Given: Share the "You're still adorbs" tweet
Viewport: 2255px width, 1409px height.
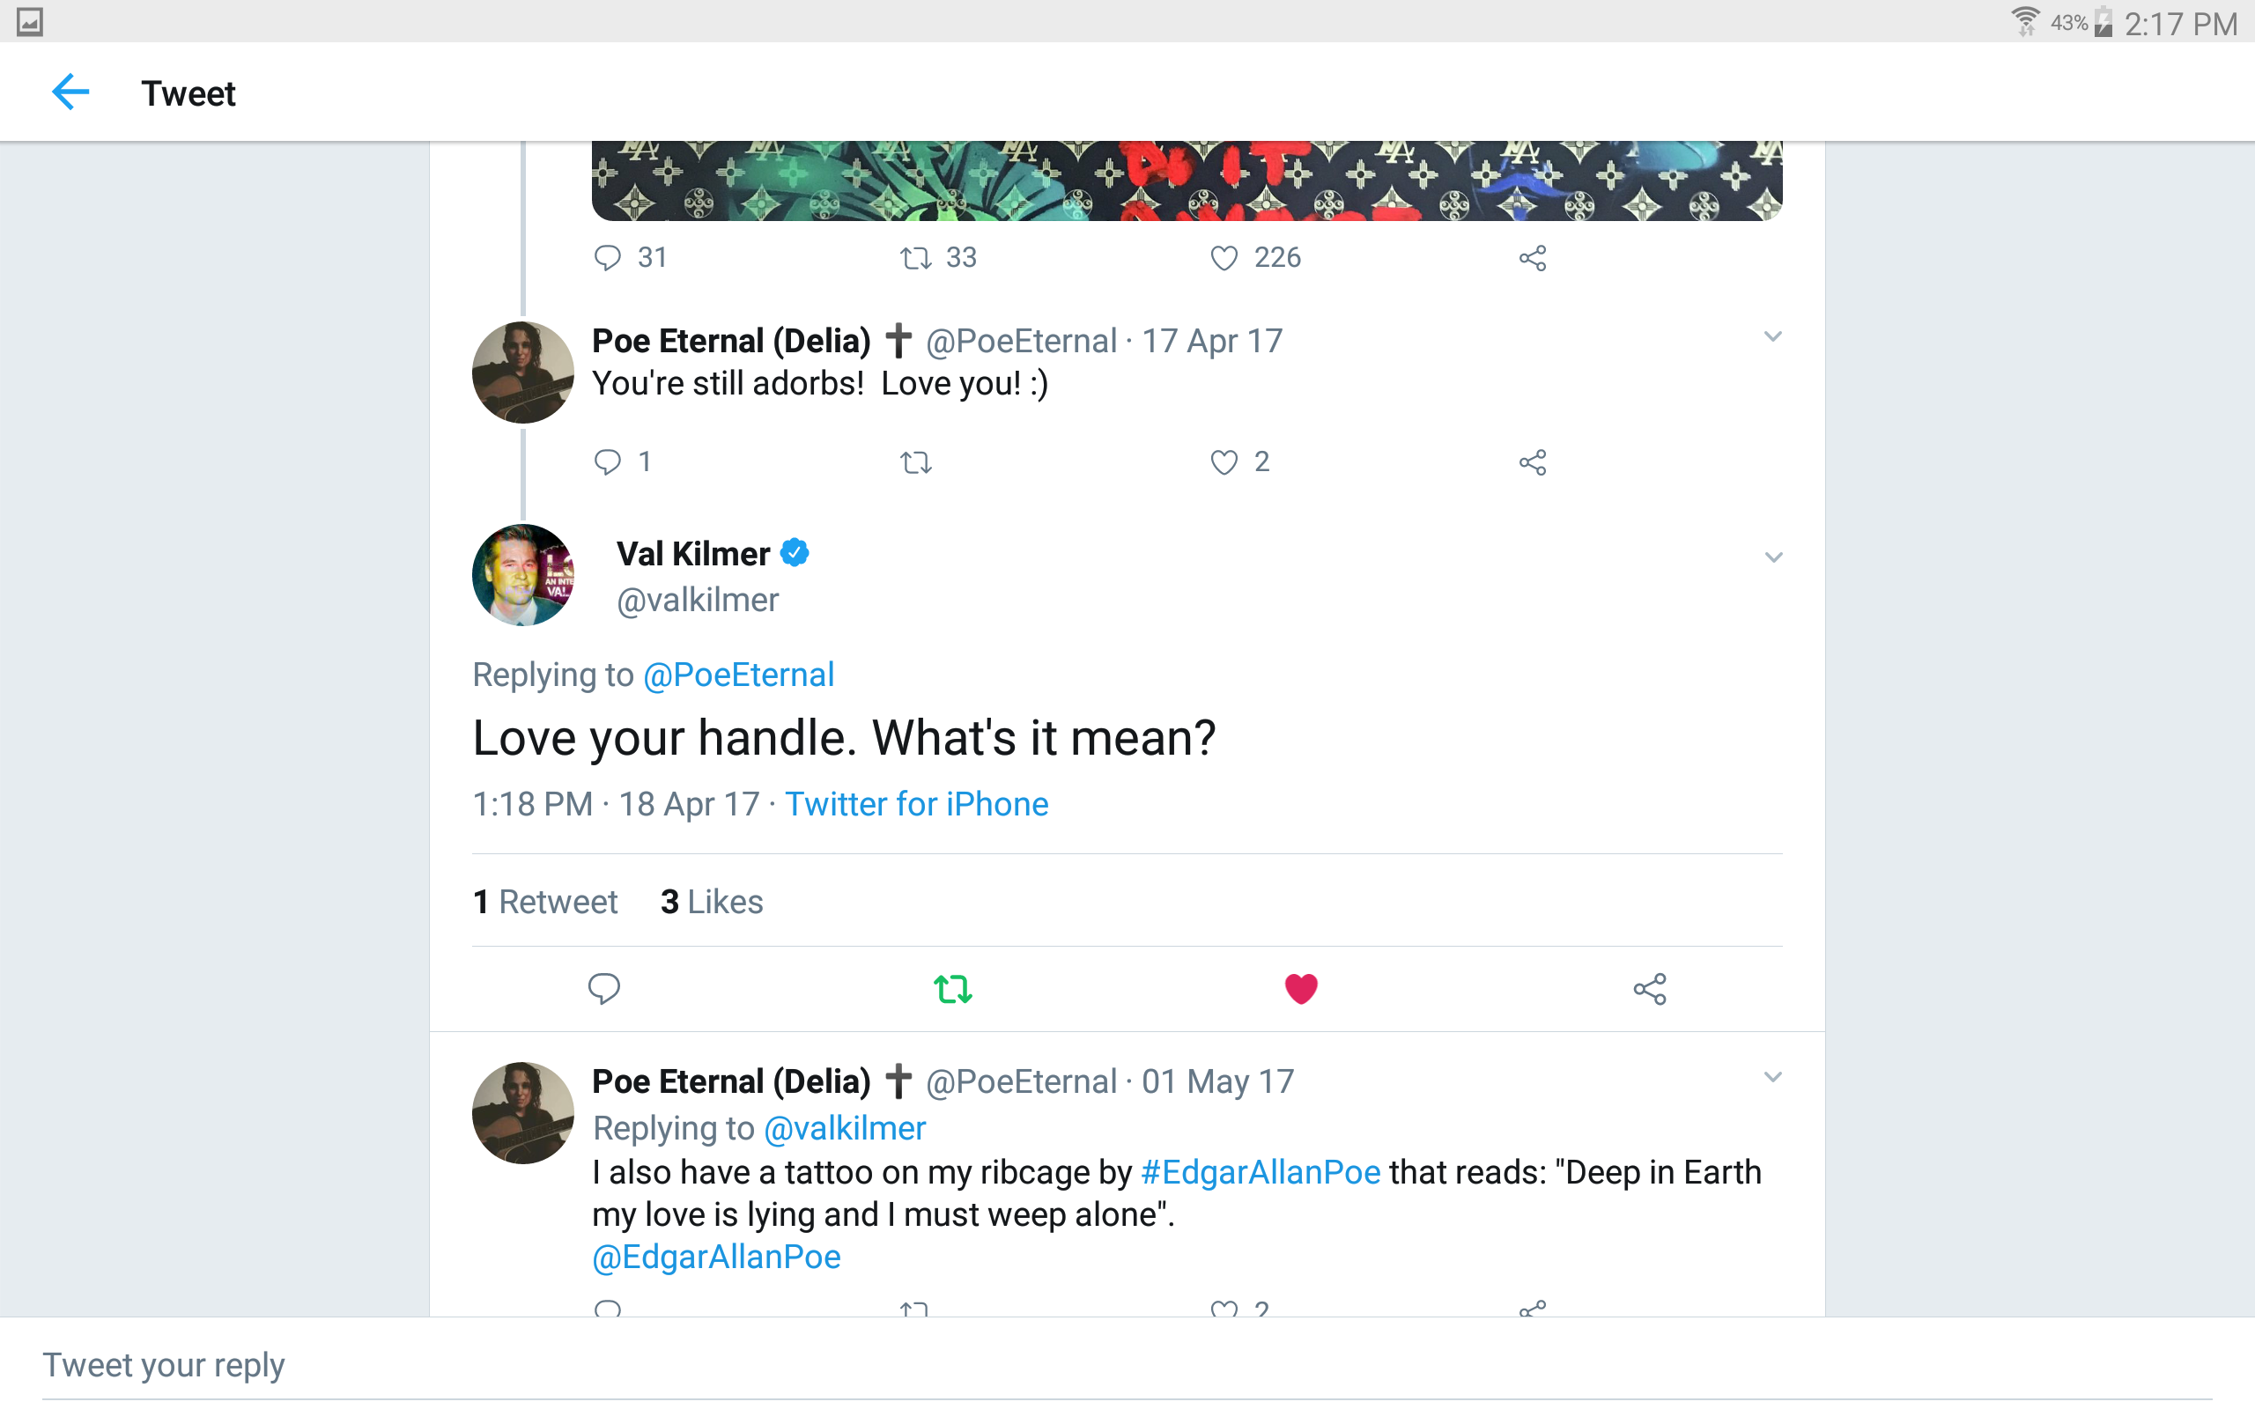Looking at the screenshot, I should [1532, 462].
